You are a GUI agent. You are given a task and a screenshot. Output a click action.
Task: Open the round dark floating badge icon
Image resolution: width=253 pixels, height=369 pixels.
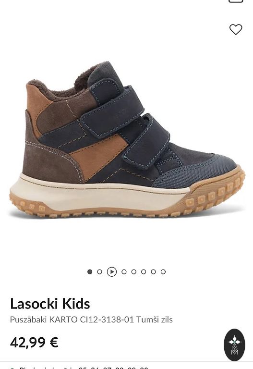234,345
